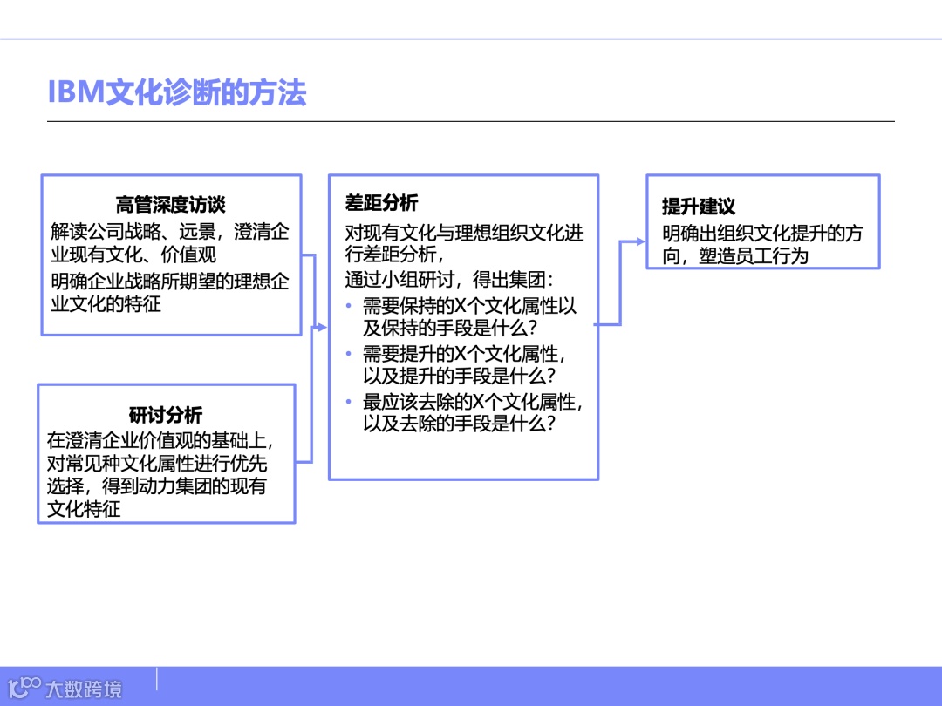The width and height of the screenshot is (942, 706).
Task: Click the line '通过小组研讨，得出集团：'
Action: [x=449, y=280]
